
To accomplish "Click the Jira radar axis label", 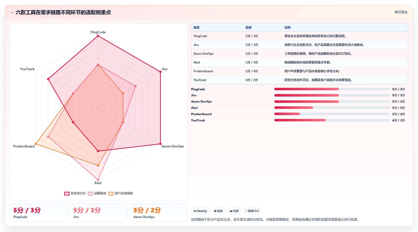I will tap(164, 69).
